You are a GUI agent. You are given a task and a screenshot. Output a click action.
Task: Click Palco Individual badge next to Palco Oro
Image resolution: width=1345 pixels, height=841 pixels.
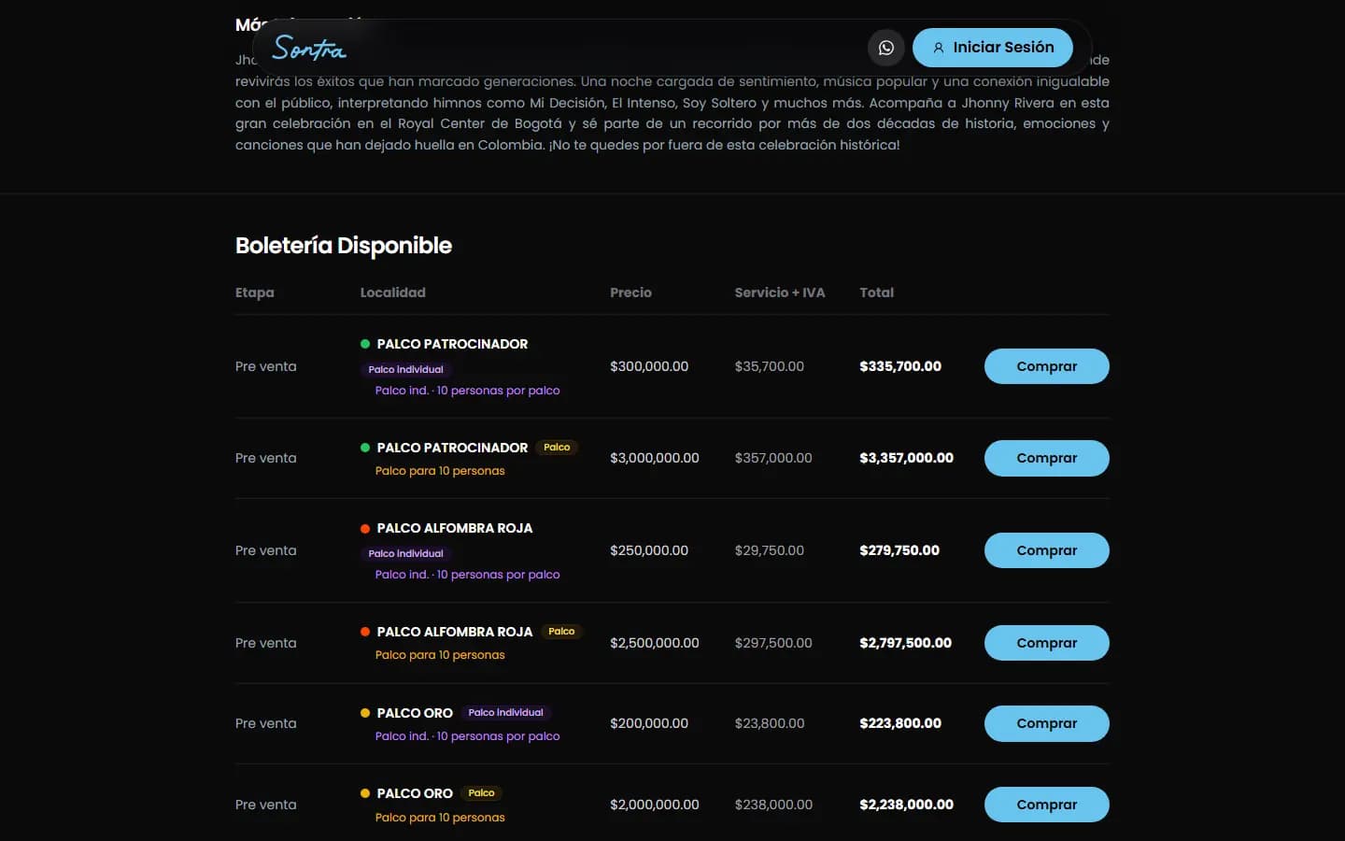coord(505,713)
